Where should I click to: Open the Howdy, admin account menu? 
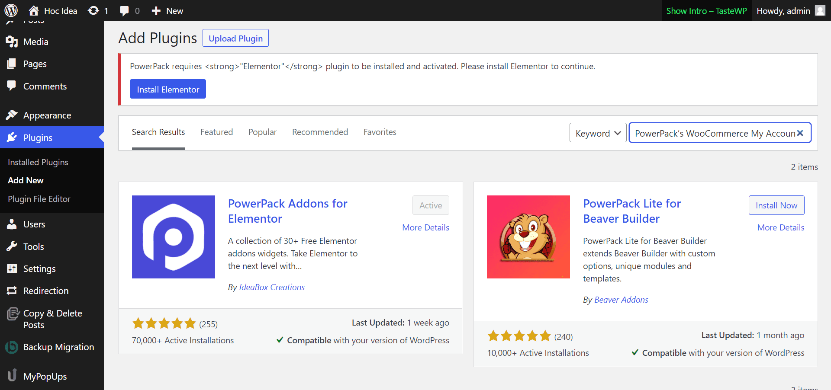pyautogui.click(x=783, y=10)
